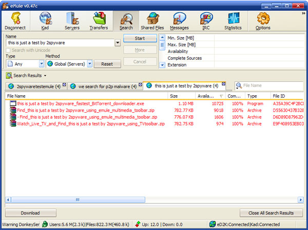Open the IRC chat window
This screenshot has width=308, height=230.
point(206,21)
